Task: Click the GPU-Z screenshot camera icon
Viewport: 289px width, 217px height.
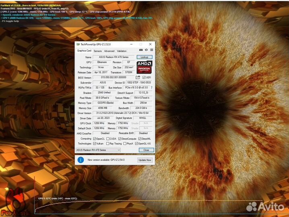Action: click(x=141, y=50)
